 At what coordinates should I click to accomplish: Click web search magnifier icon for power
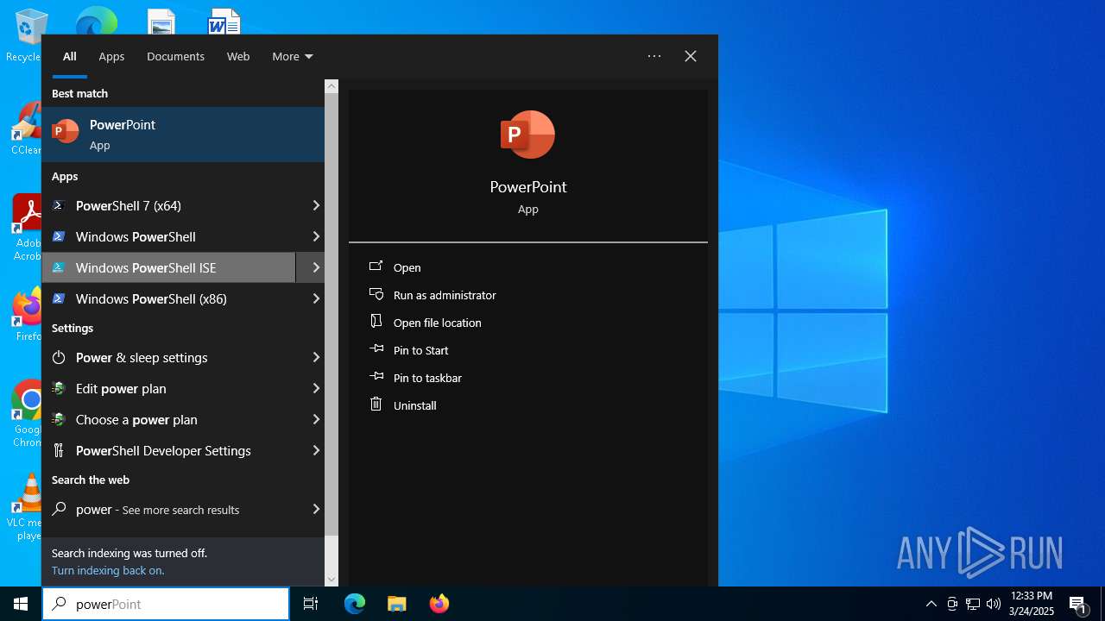click(59, 509)
